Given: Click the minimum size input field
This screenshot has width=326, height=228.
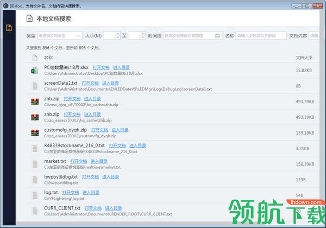Looking at the screenshot, I should [109, 36].
